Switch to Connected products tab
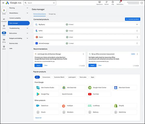The width and height of the screenshot is (145, 124). pos(40,14)
